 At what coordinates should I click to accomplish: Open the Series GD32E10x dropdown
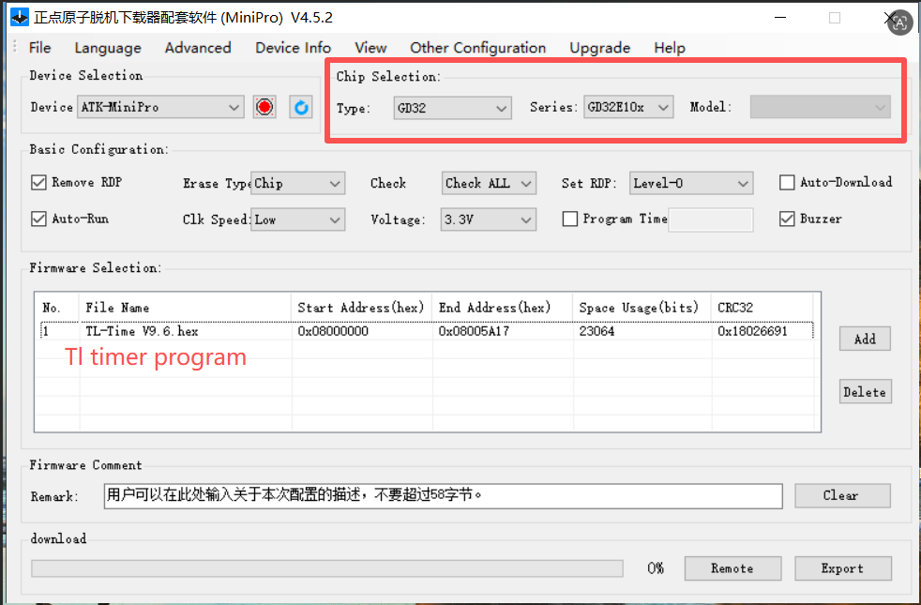tap(627, 108)
